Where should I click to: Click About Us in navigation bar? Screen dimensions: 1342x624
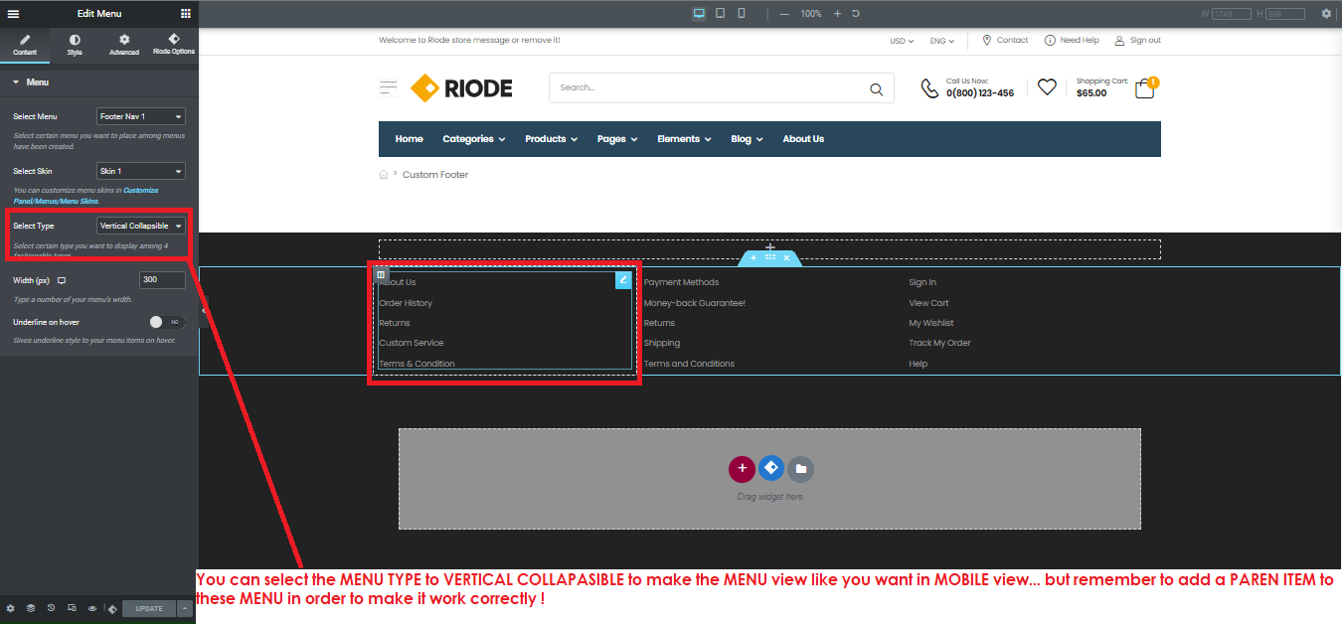click(x=803, y=139)
